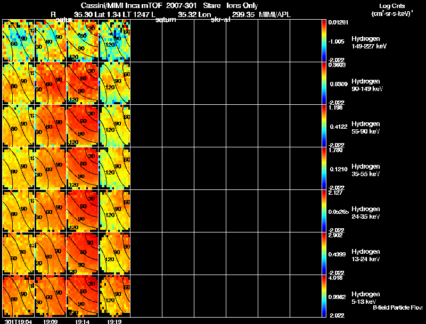Click the color bar for Hydrogen 13-24 keV
This screenshot has width=426, height=324.
pos(324,254)
